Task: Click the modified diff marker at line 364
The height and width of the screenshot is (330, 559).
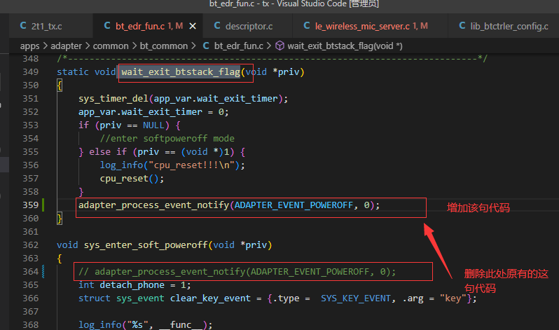Action: click(43, 271)
